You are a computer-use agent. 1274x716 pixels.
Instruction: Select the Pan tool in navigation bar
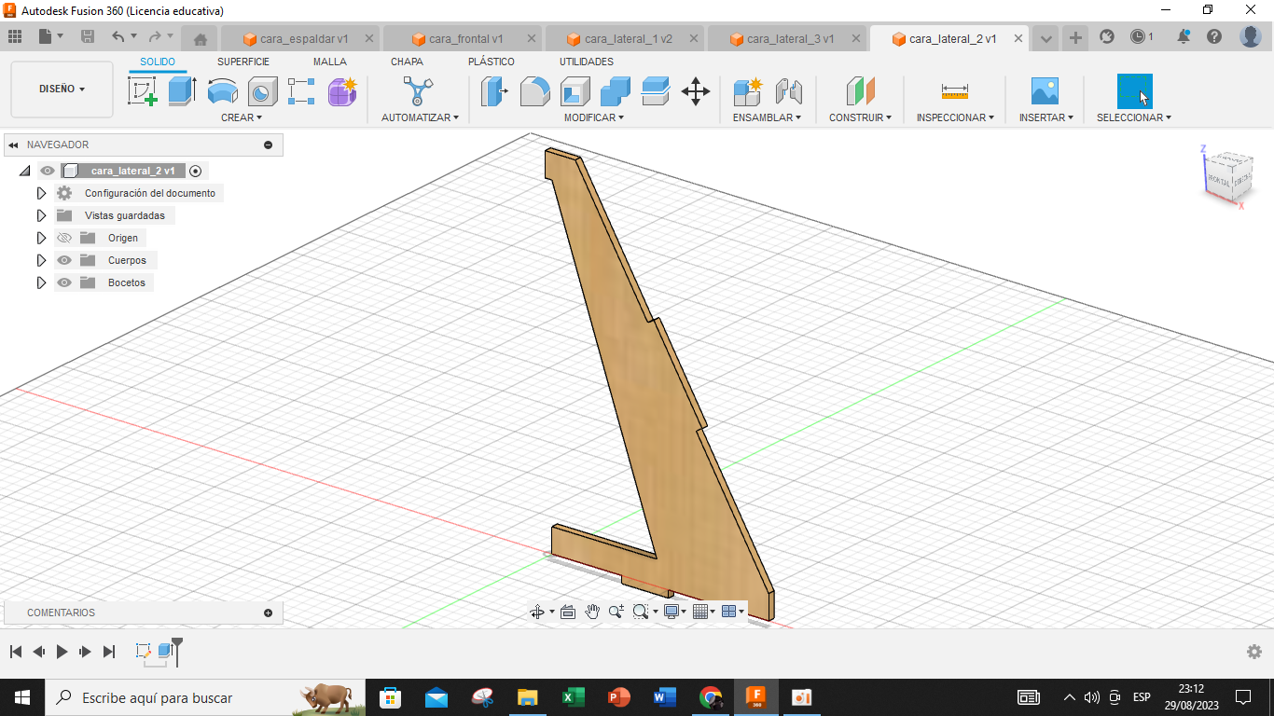pos(592,611)
